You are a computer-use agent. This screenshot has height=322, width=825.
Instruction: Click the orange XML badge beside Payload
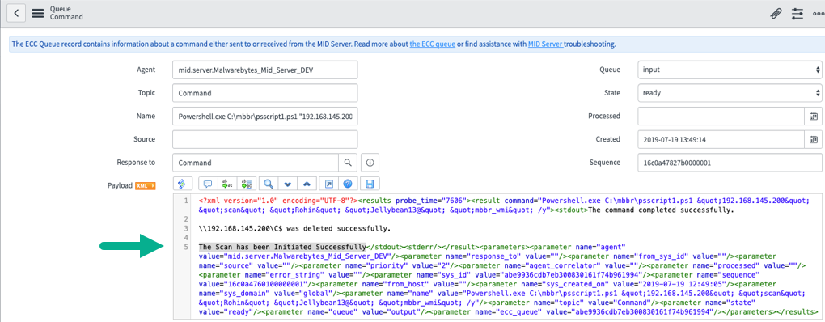[x=146, y=185]
